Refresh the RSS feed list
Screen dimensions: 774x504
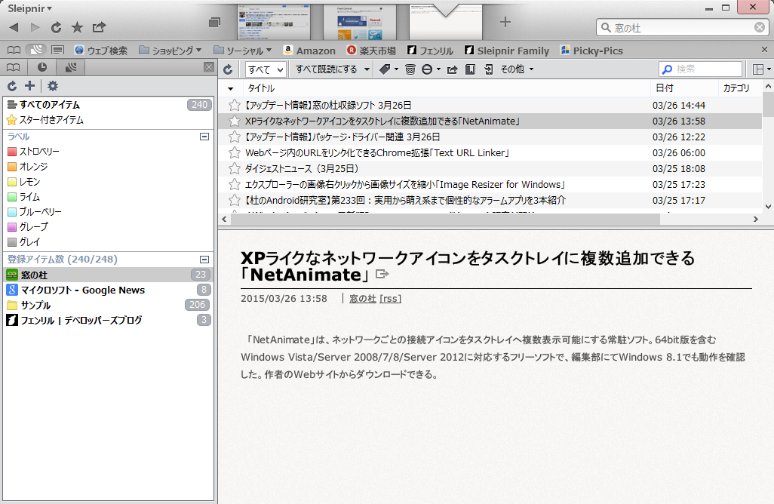click(12, 86)
